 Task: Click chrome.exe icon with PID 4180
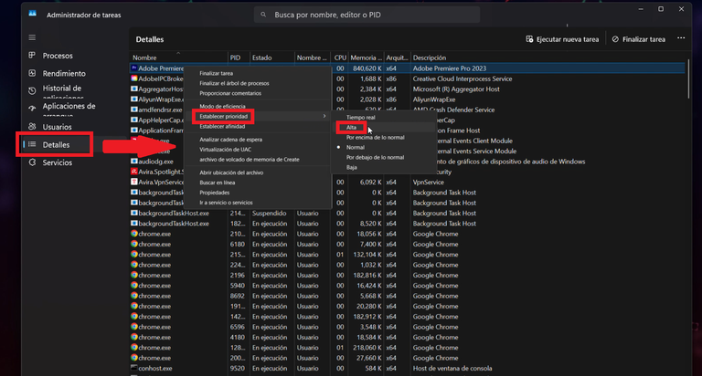[x=133, y=337]
